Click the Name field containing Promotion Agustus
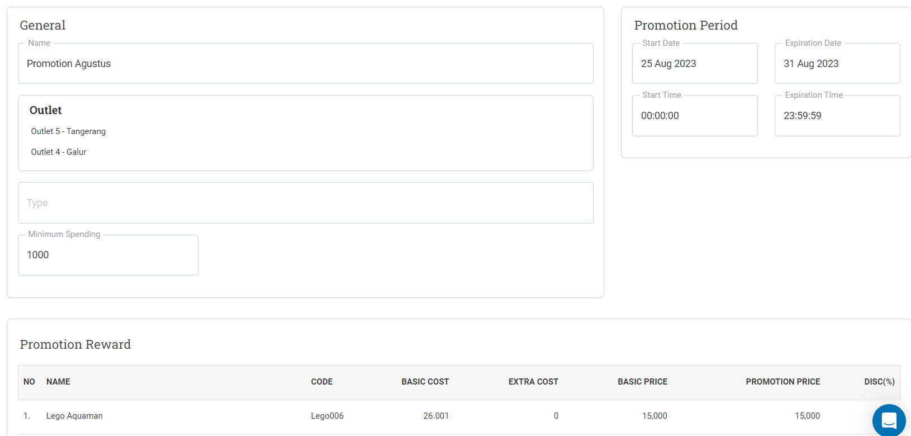This screenshot has width=911, height=436. coord(306,64)
